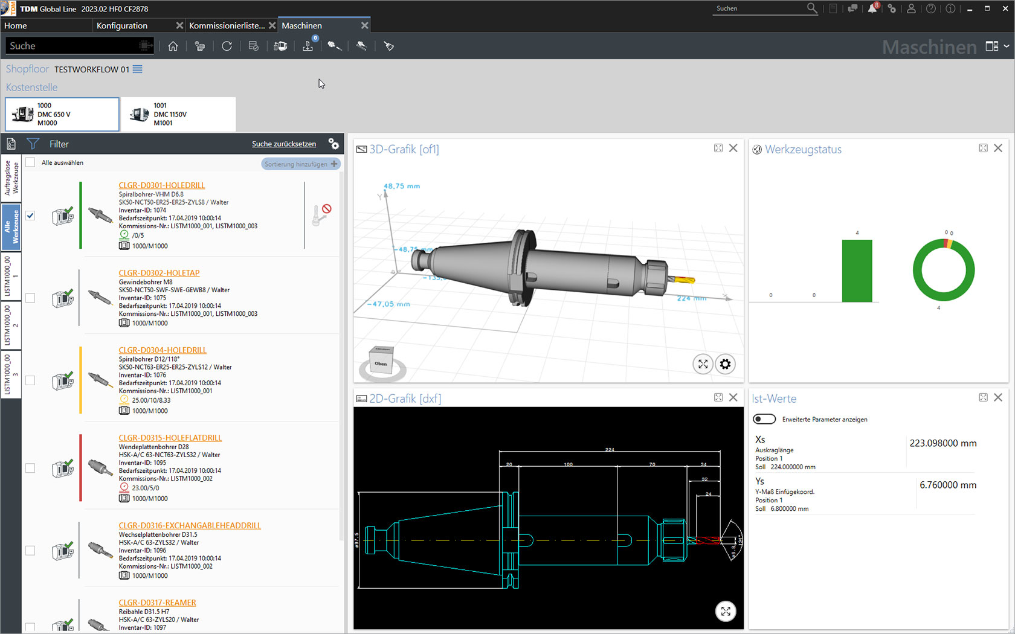Select cost center 1000 DMC 650 V
Image resolution: width=1015 pixels, height=634 pixels.
[62, 114]
